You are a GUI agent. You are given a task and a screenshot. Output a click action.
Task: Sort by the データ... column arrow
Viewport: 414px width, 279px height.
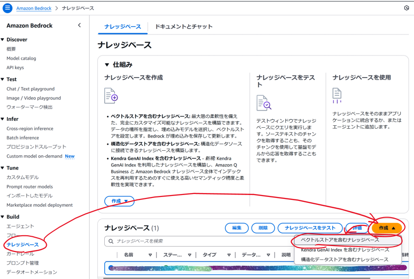click(268, 255)
